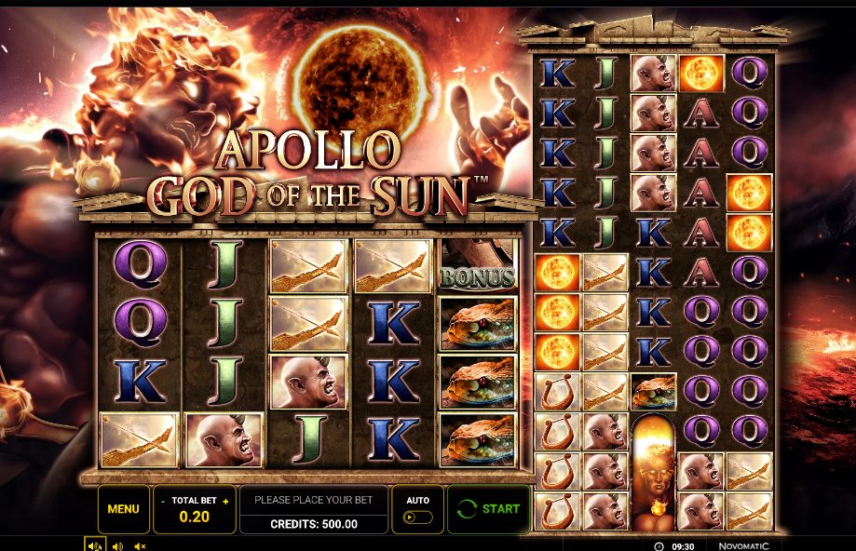Viewport: 856px width, 551px height.
Task: Start the spin with START button
Action: tap(489, 509)
